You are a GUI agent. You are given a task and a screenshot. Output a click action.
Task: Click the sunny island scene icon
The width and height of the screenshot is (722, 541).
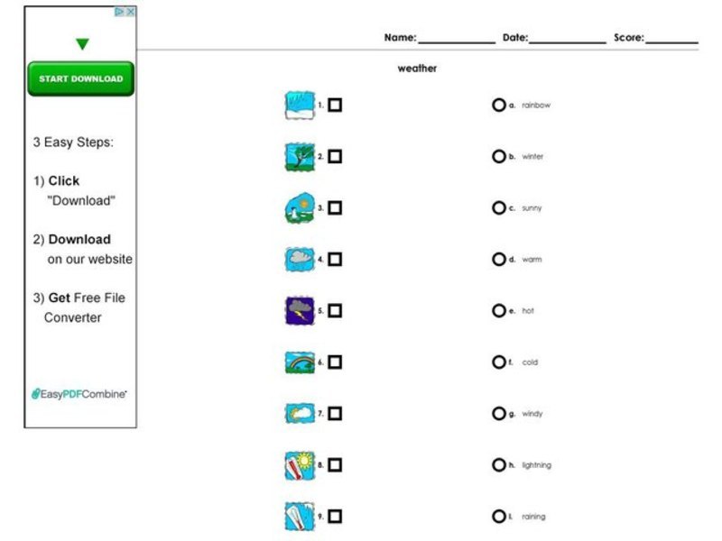pyautogui.click(x=298, y=207)
